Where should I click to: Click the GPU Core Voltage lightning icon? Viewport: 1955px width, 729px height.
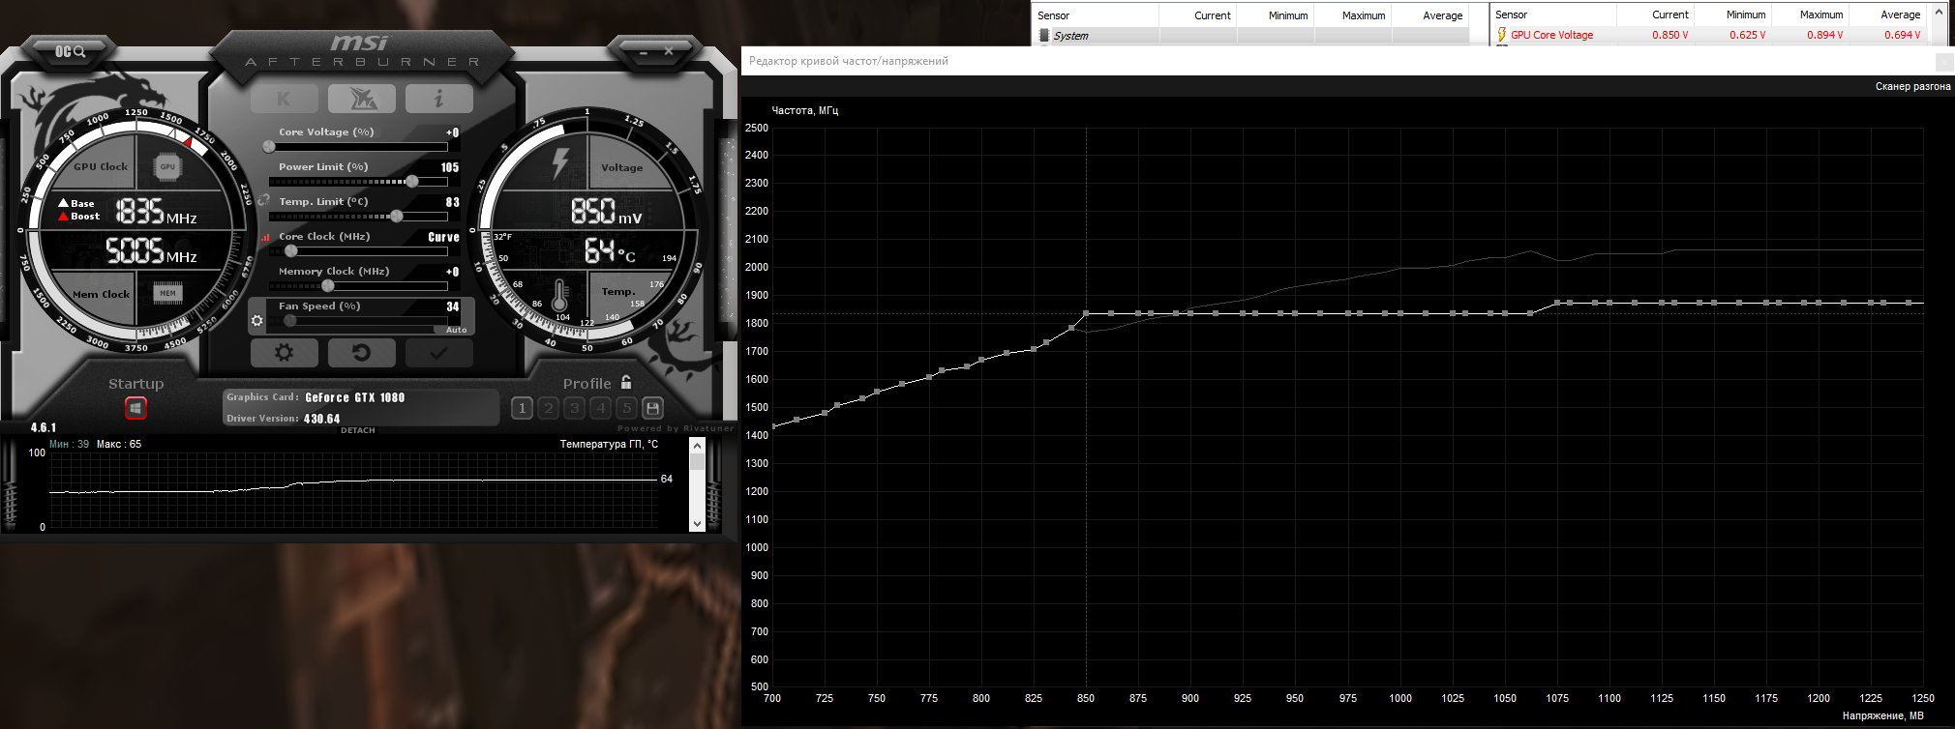1501,35
